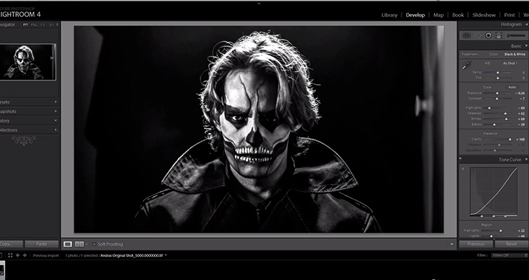This screenshot has width=529, height=280.
Task: Select the Crop Overlay tool icon
Action: (467, 36)
